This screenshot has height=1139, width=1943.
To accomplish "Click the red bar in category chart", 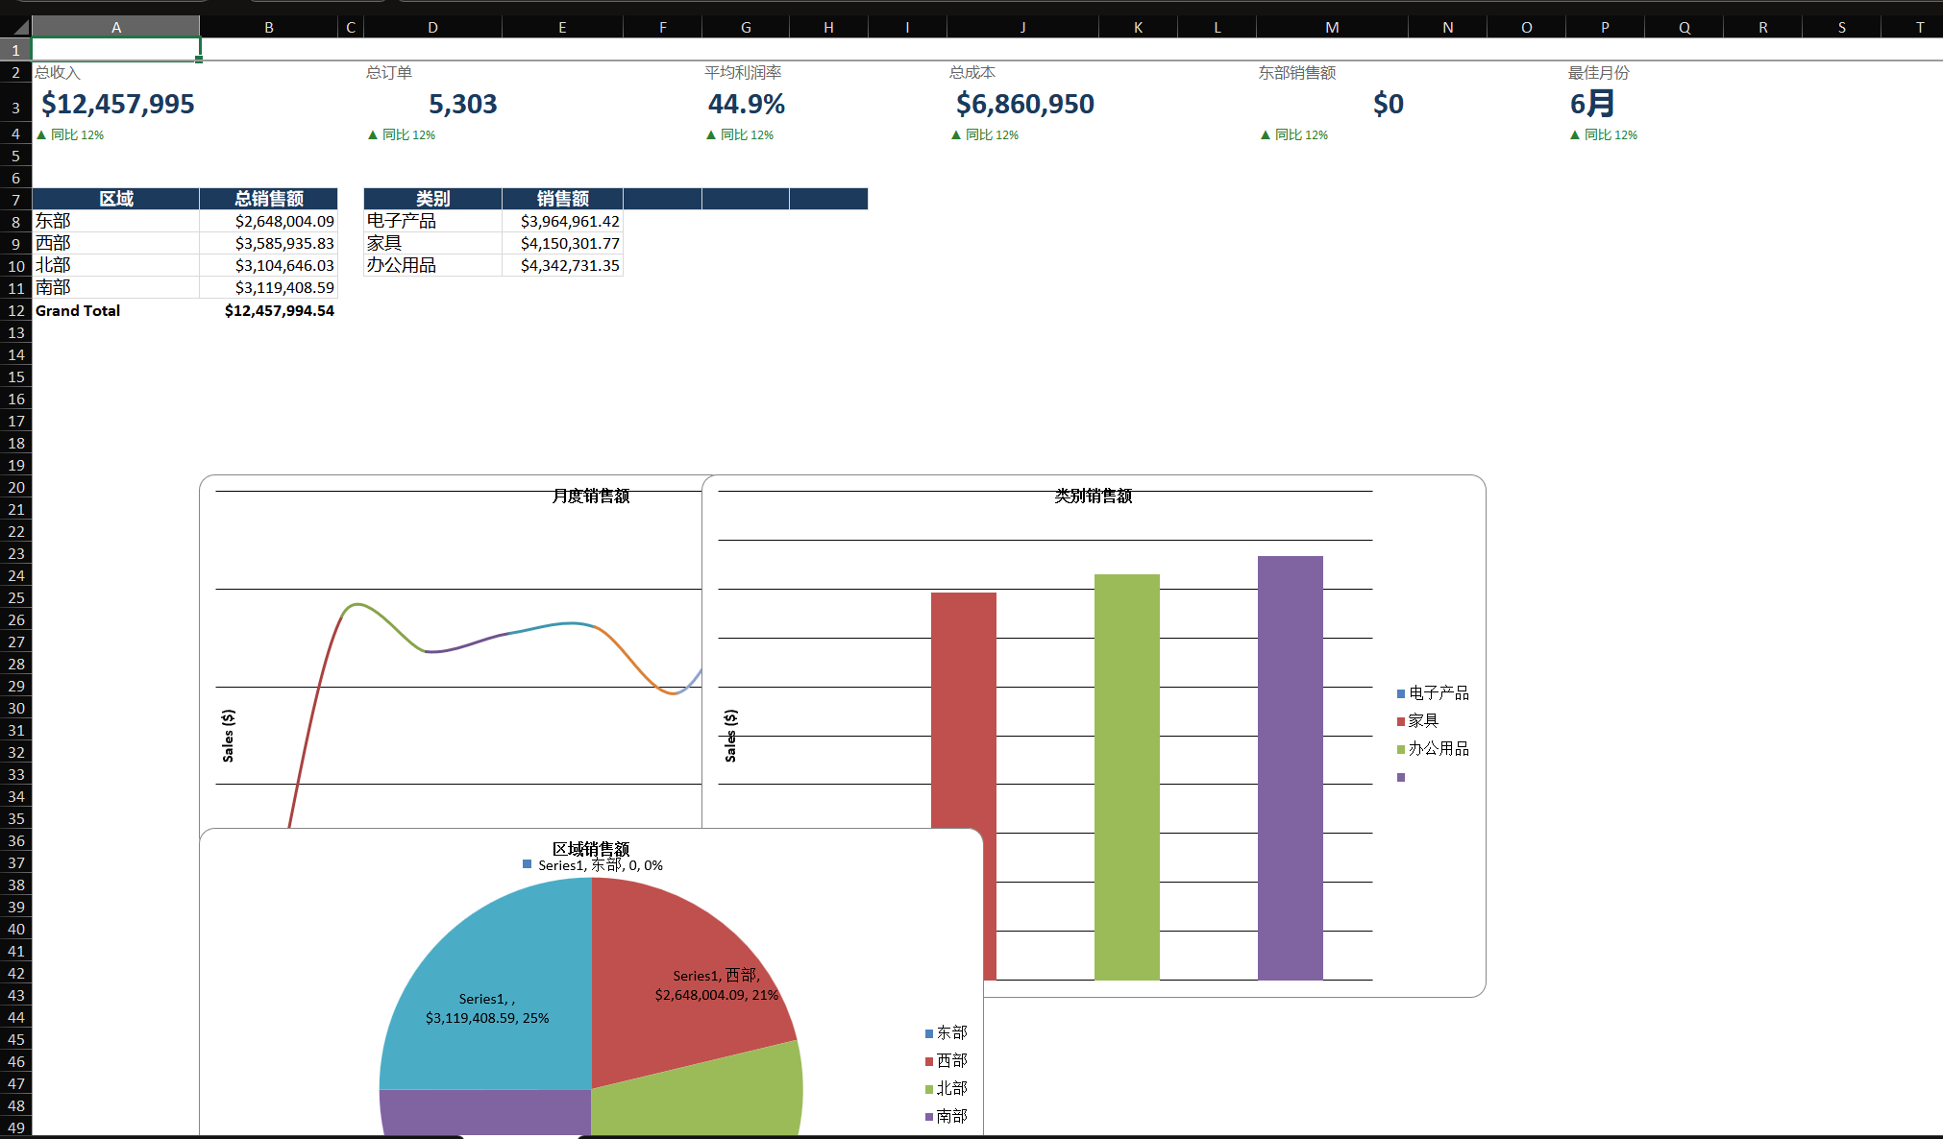I will (963, 711).
